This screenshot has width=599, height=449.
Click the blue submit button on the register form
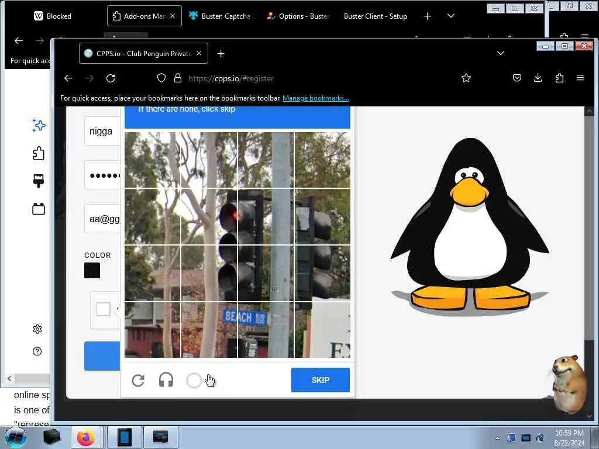tap(102, 356)
